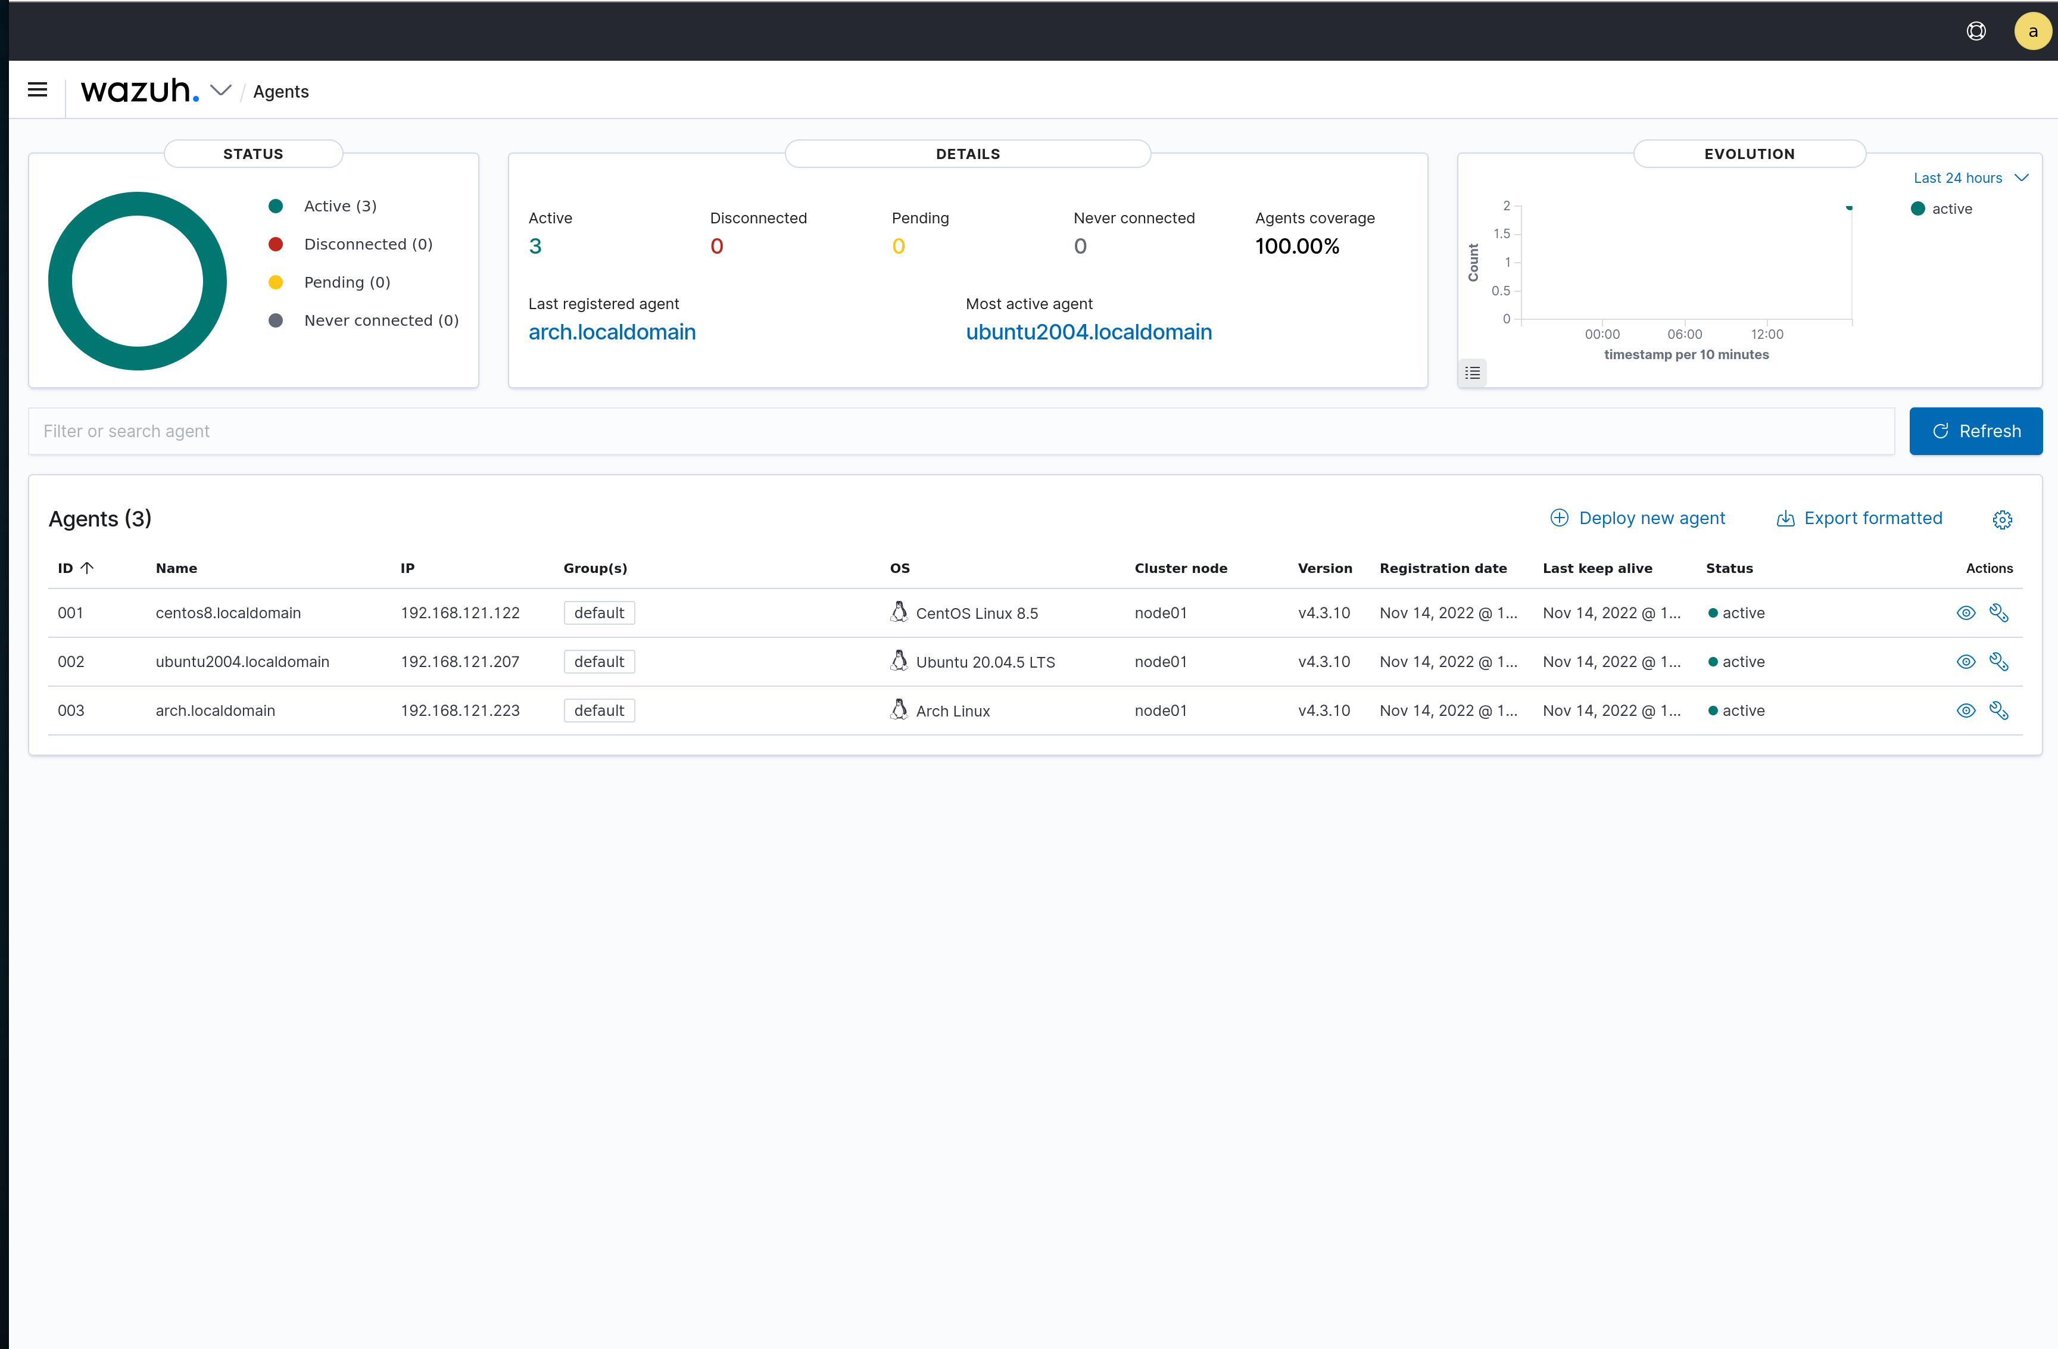Image resolution: width=2058 pixels, height=1349 pixels.
Task: Click the agent name centos8.localdomain in table
Action: [228, 613]
